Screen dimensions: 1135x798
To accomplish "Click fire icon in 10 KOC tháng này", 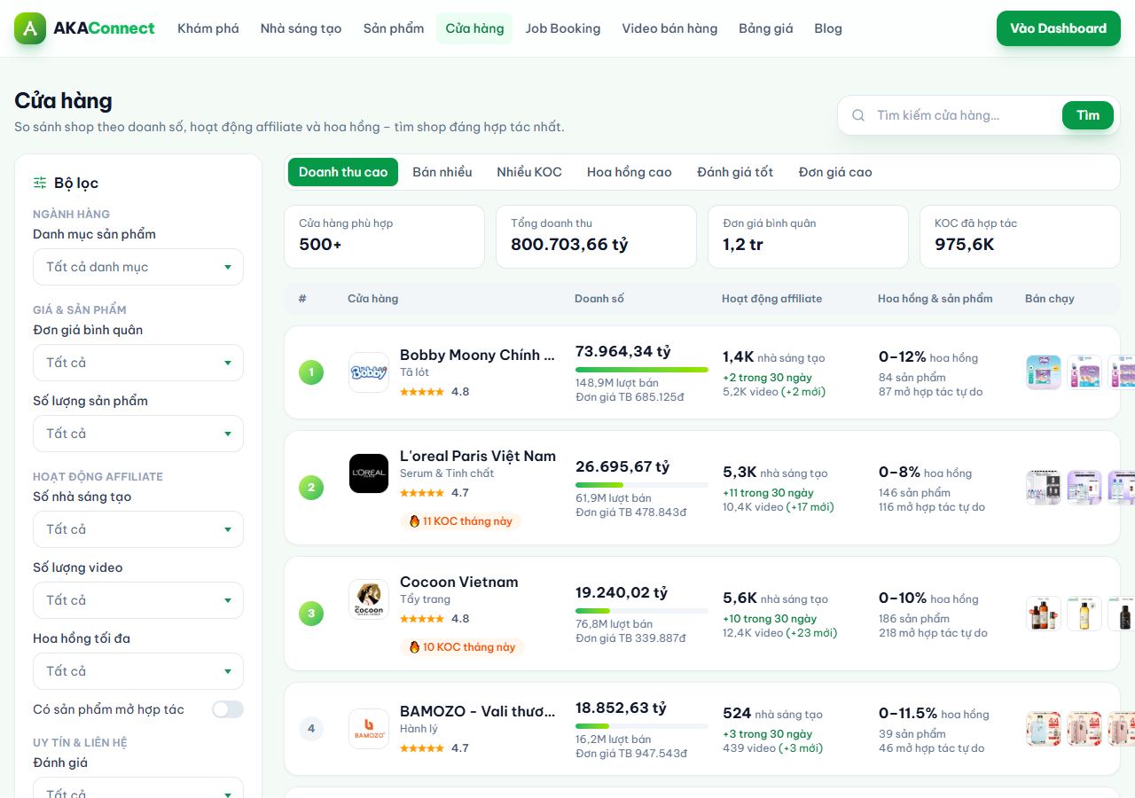I will 414,647.
